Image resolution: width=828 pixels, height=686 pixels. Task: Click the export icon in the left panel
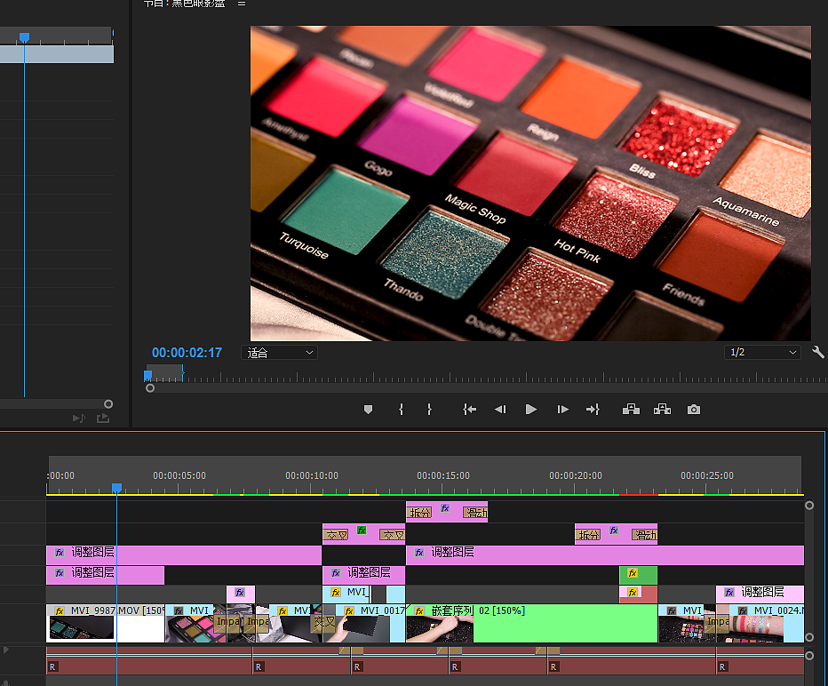(103, 419)
